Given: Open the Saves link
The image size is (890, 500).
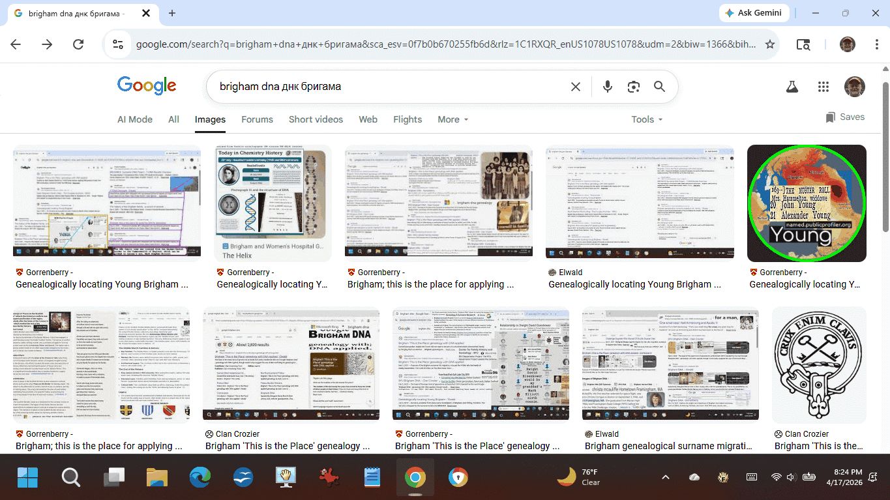Looking at the screenshot, I should click(x=845, y=117).
